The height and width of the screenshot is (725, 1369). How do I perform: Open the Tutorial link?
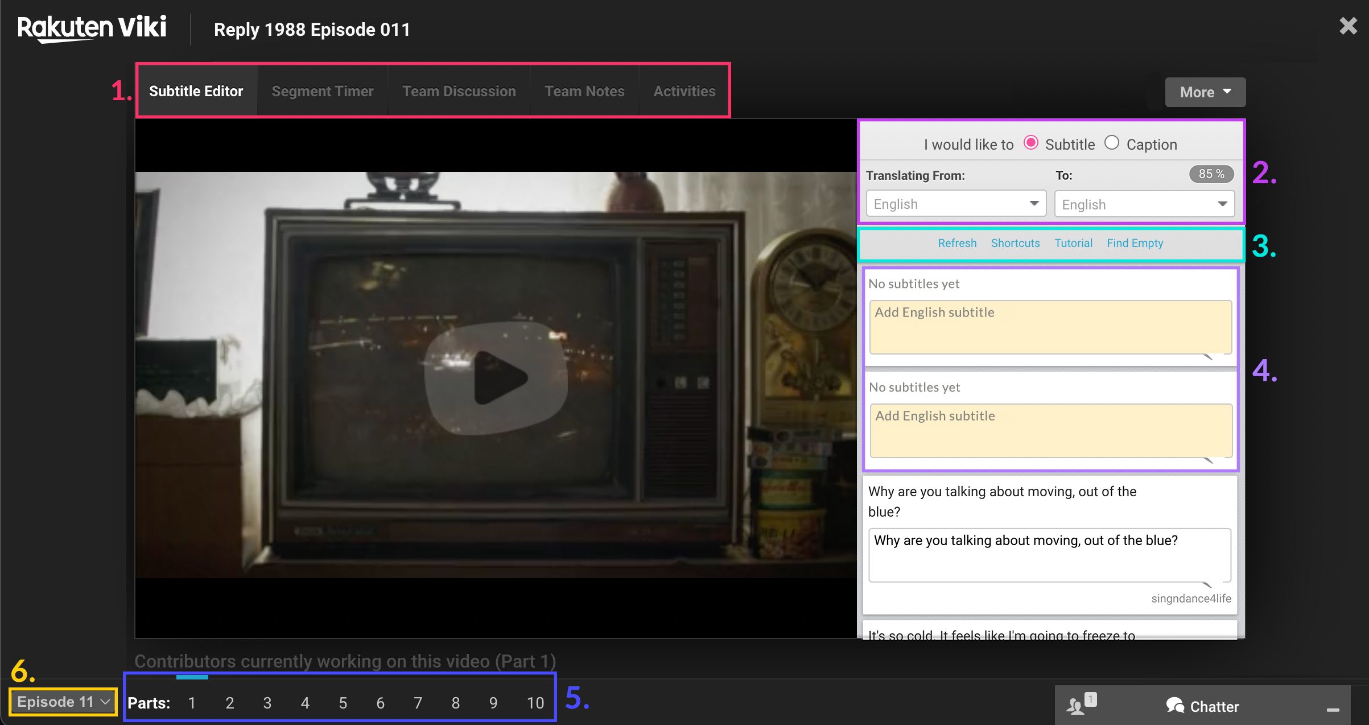click(x=1073, y=243)
